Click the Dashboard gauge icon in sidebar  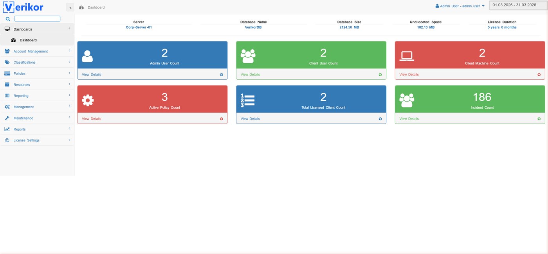13,40
